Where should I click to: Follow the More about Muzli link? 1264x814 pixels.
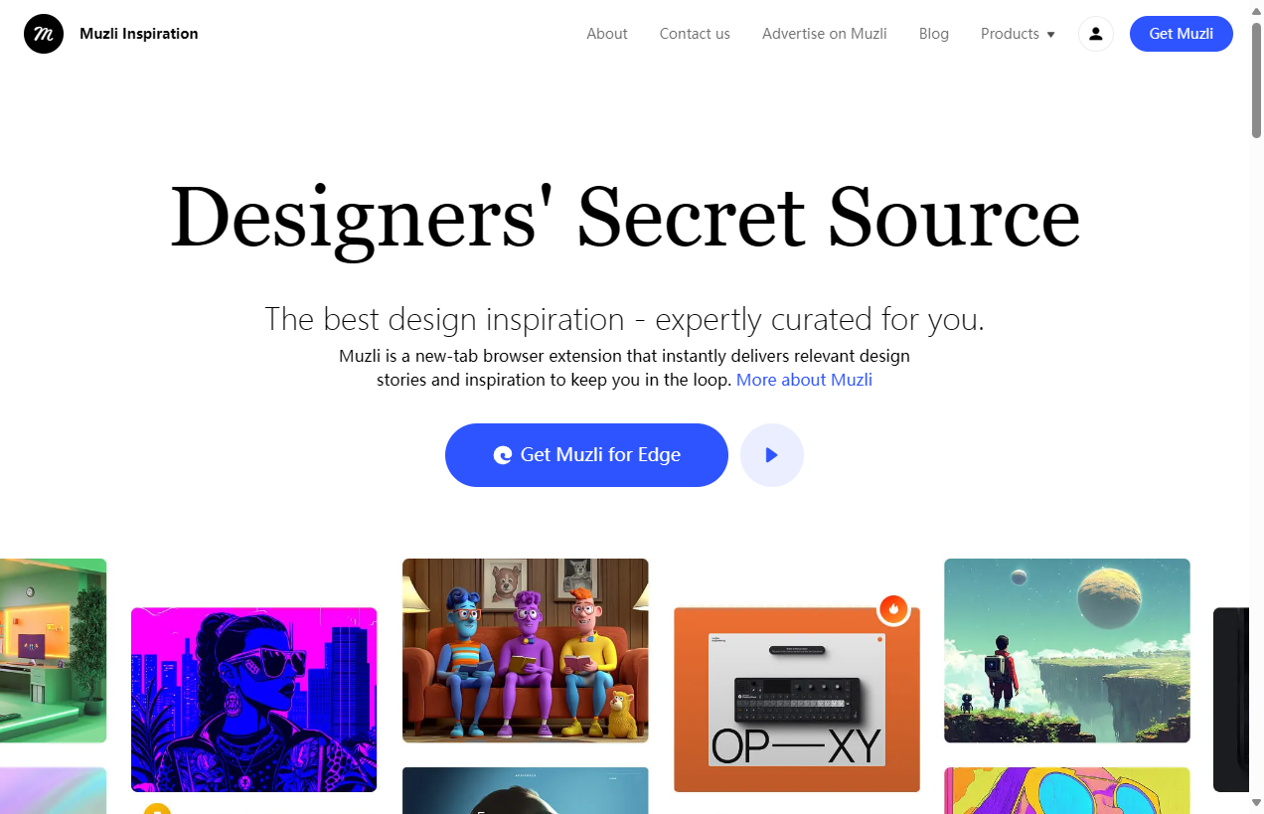click(x=804, y=380)
